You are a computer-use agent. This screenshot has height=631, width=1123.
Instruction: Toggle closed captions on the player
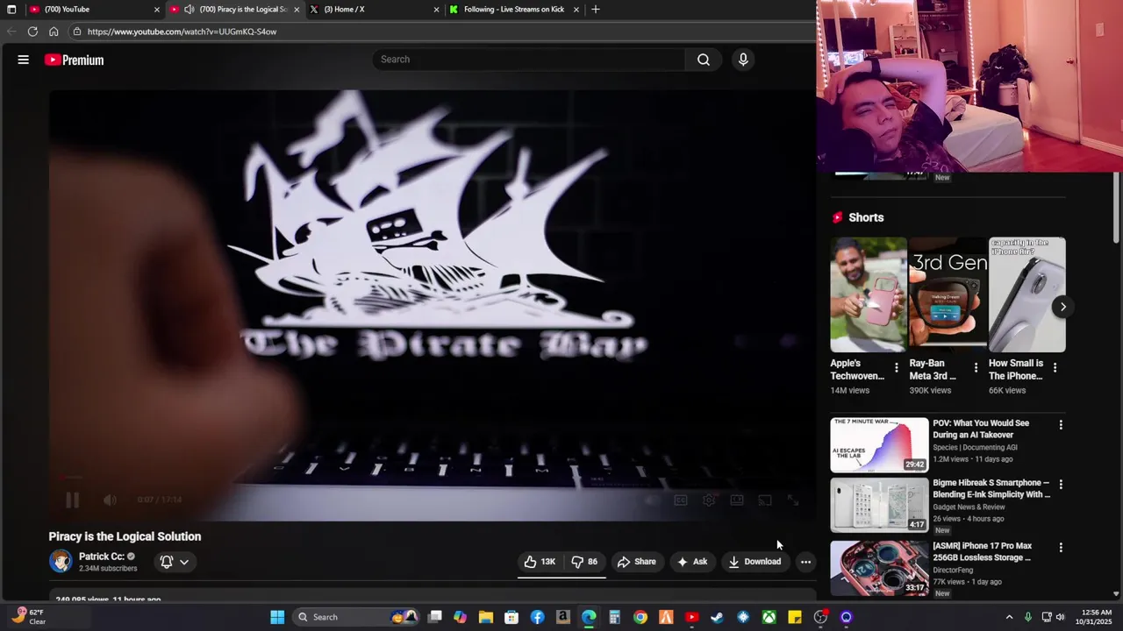pyautogui.click(x=680, y=500)
